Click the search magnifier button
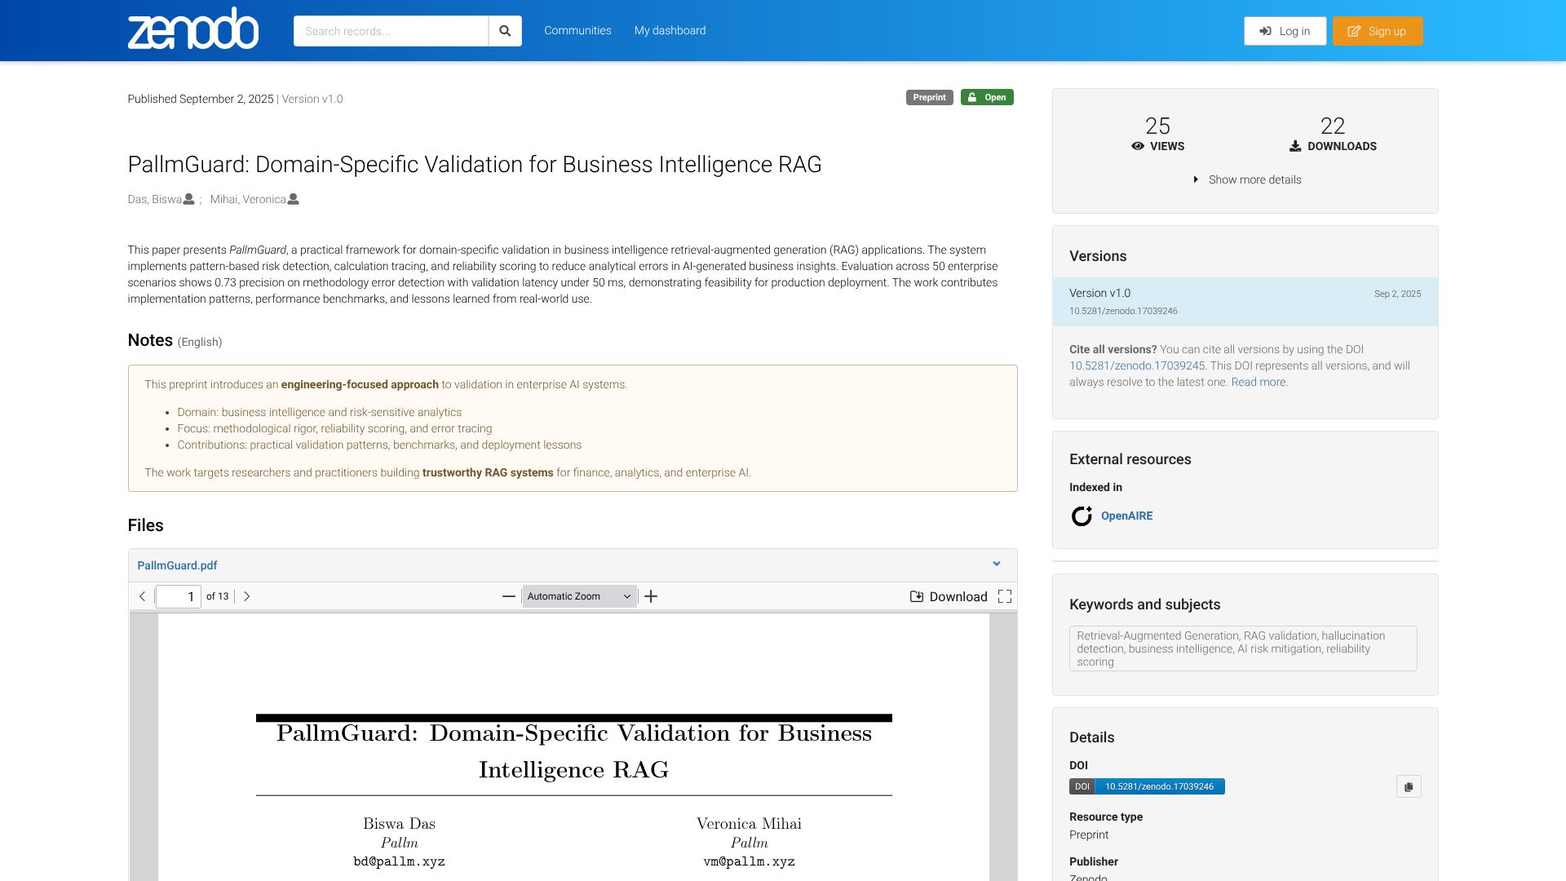The width and height of the screenshot is (1566, 881). [x=505, y=31]
